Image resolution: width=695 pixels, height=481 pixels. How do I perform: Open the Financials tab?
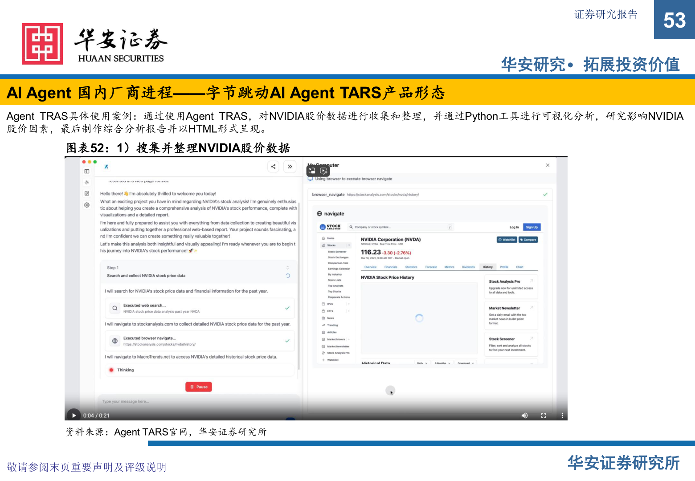pos(391,267)
